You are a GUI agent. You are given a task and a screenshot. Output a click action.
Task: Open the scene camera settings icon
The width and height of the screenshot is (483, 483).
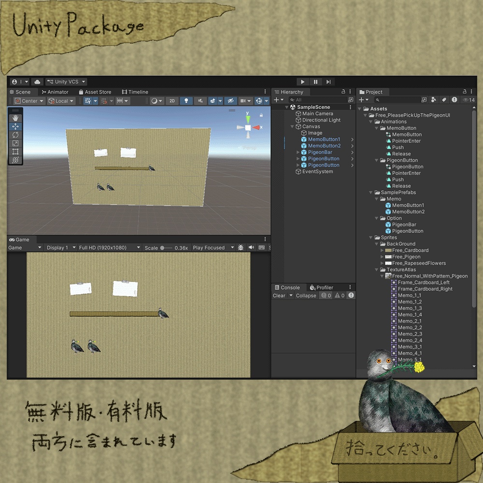pos(245,101)
